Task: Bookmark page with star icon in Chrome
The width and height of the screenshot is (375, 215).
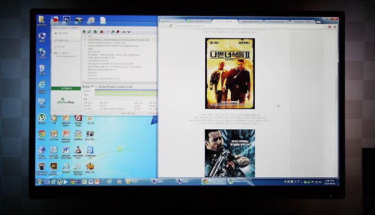Action: (325, 26)
